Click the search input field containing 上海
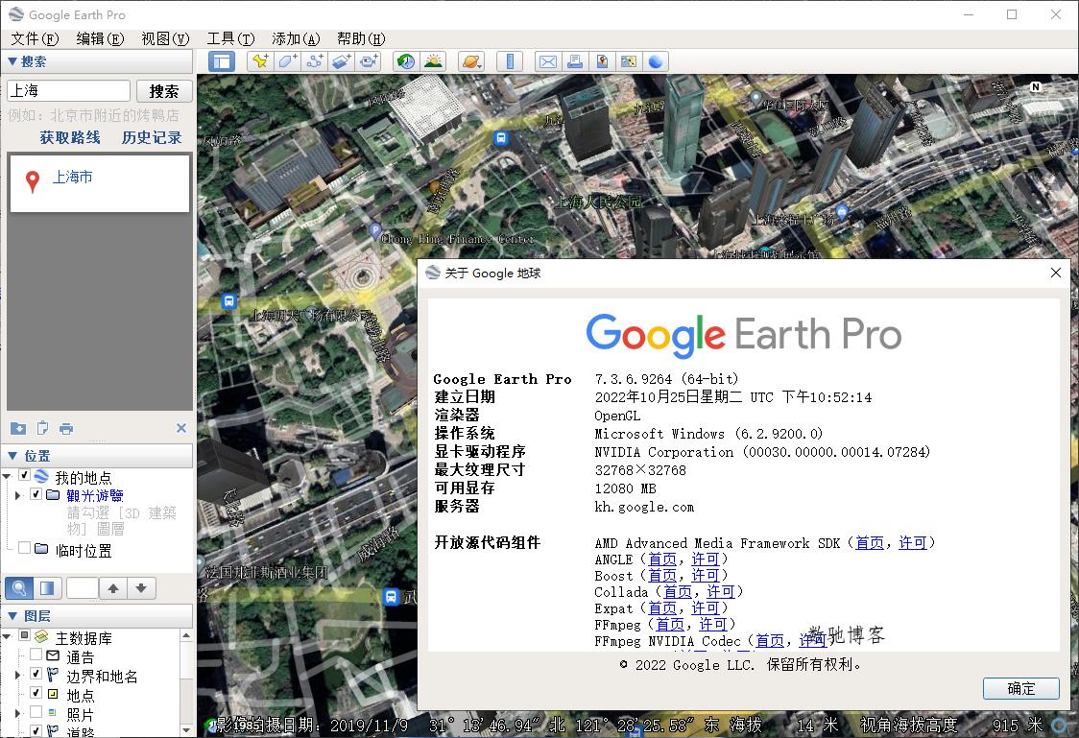This screenshot has height=738, width=1079. [68, 91]
